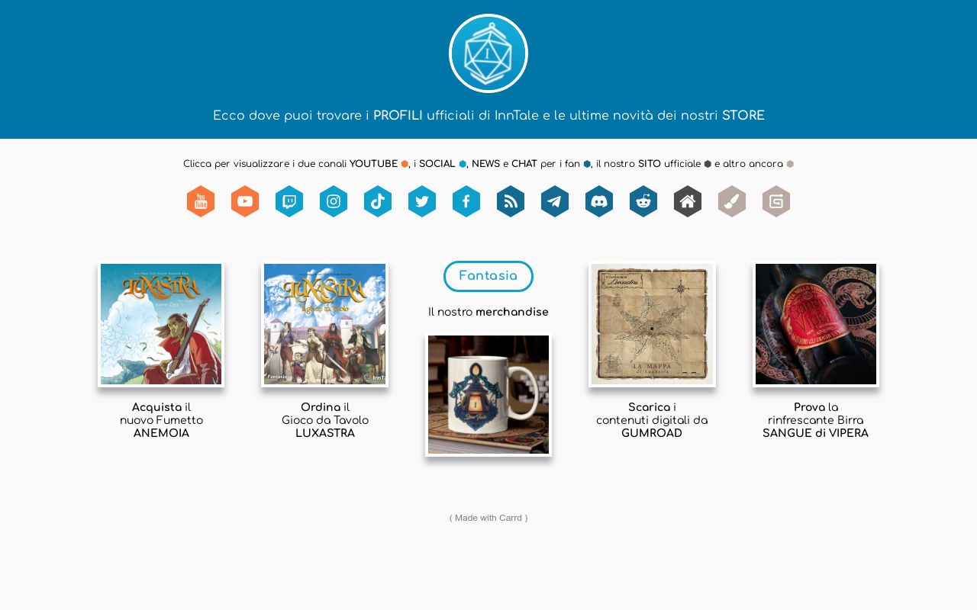977x610 pixels.
Task: Open the Gumroad map image
Action: [652, 324]
